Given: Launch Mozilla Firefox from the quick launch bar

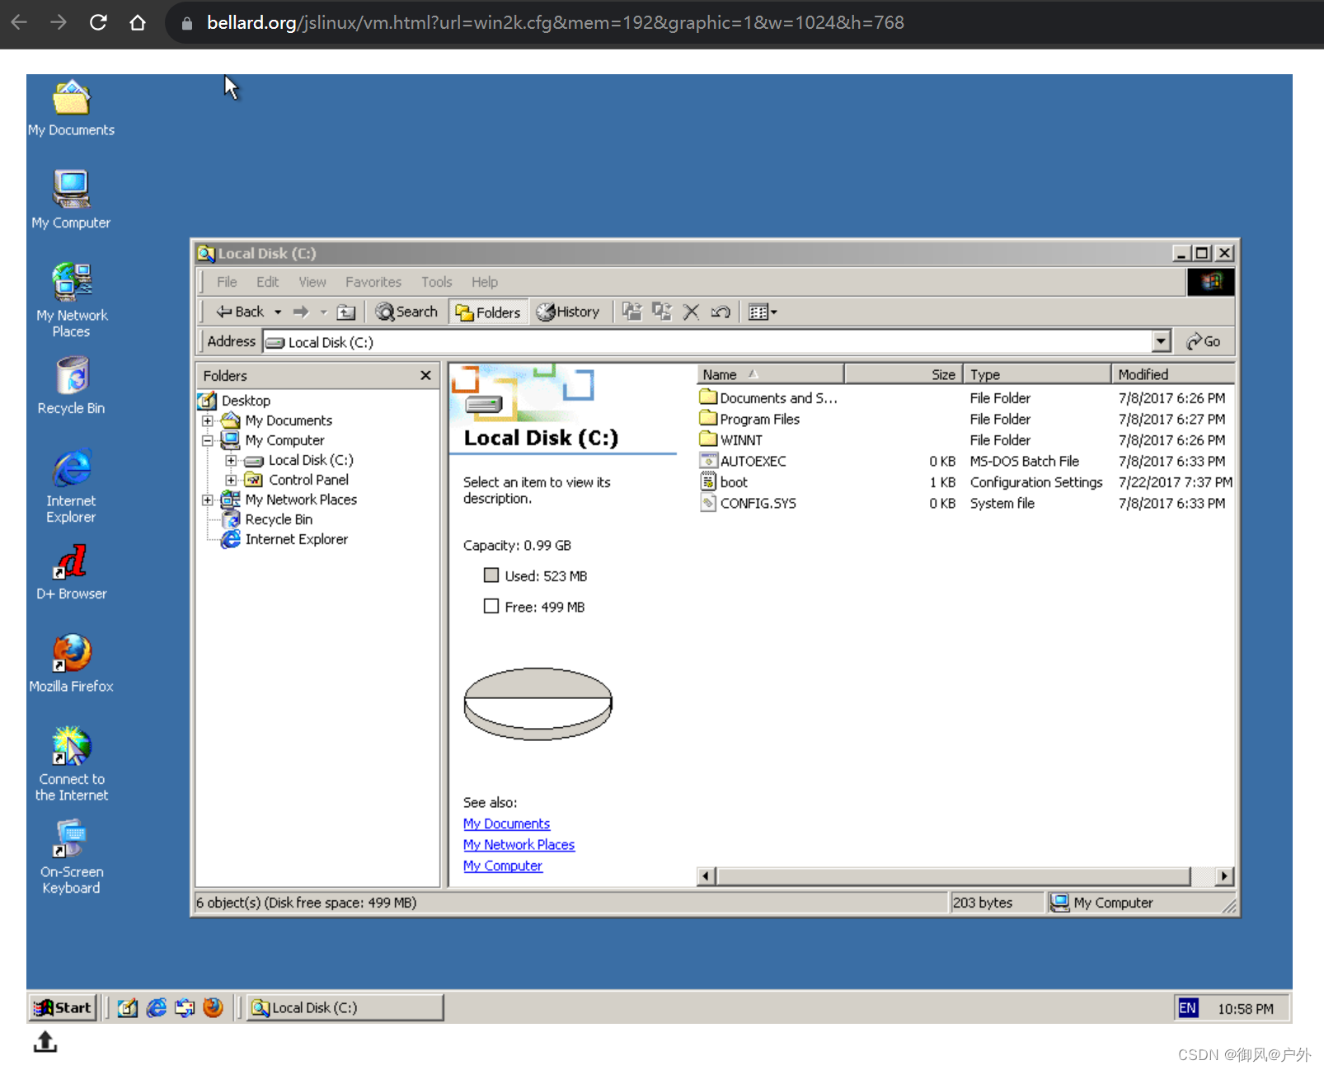Looking at the screenshot, I should [213, 1007].
